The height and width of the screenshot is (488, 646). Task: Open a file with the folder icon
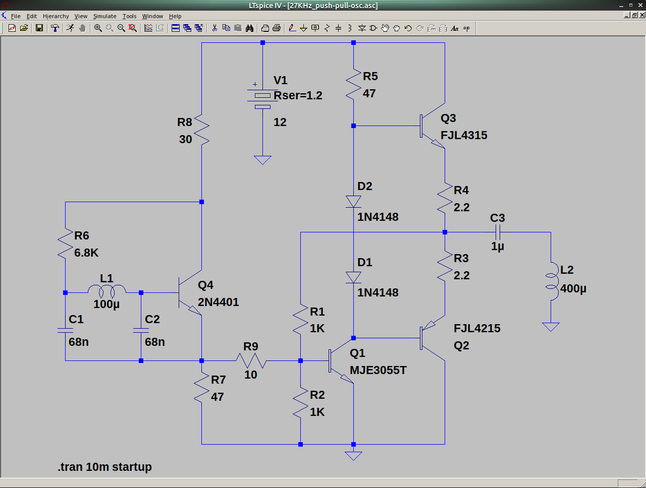click(x=24, y=28)
